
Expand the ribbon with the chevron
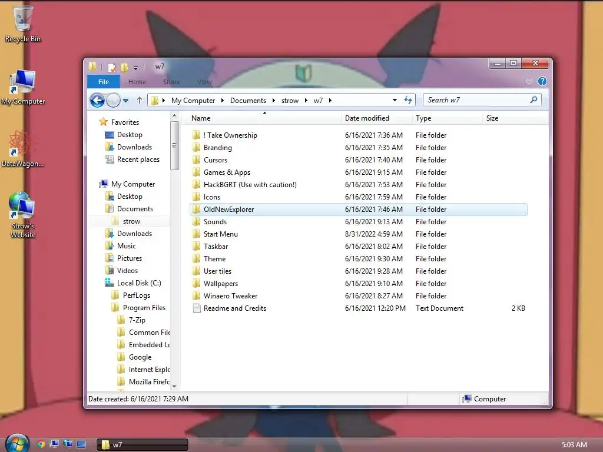click(529, 81)
